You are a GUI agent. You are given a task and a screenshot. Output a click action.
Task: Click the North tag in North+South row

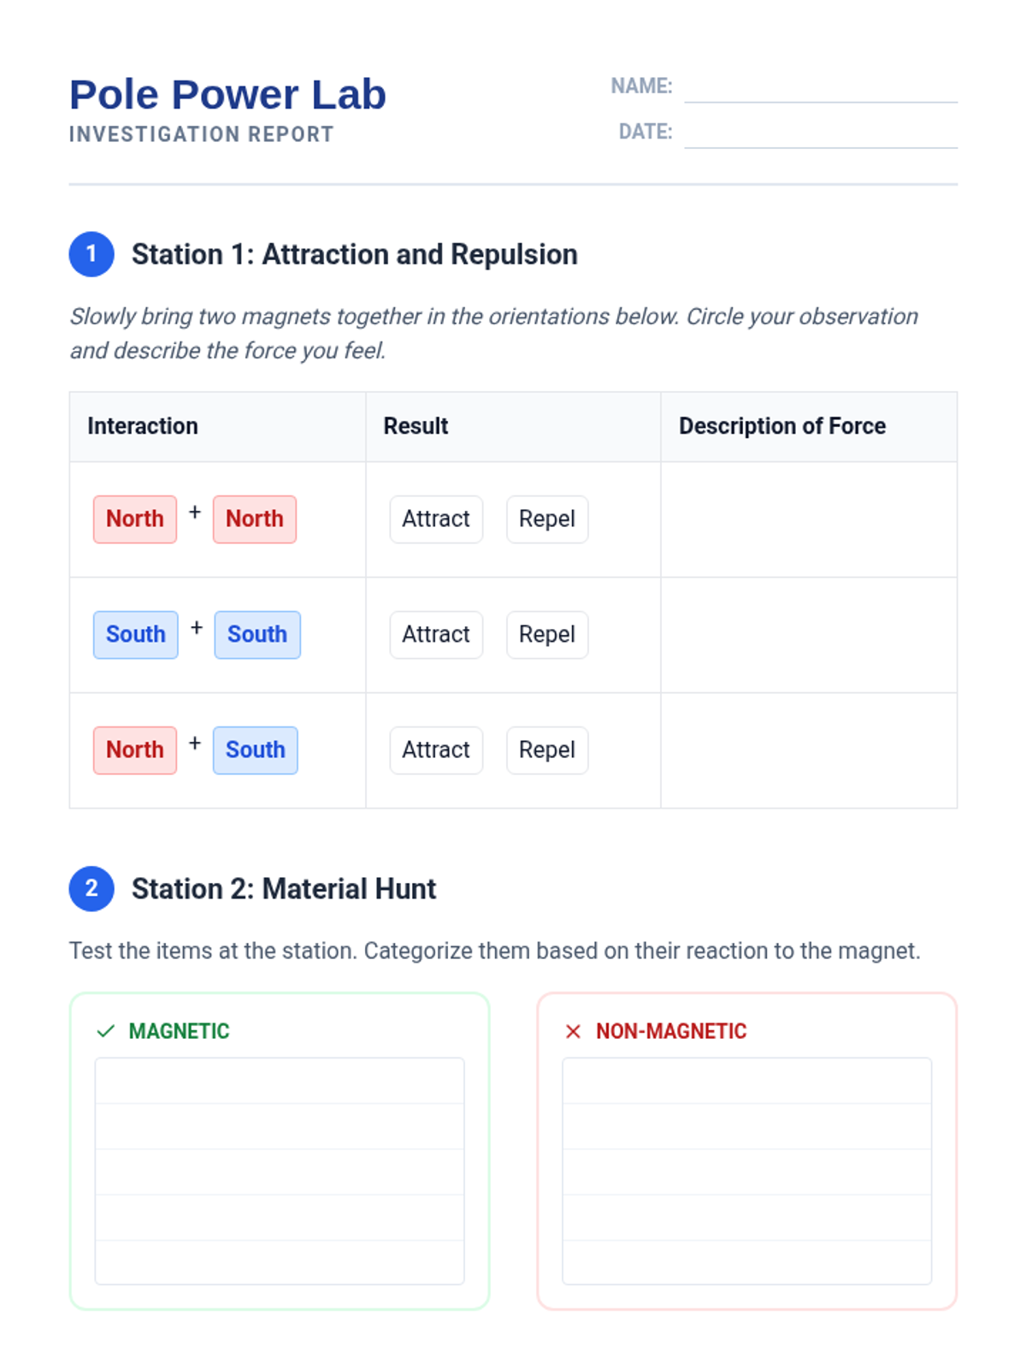[135, 750]
